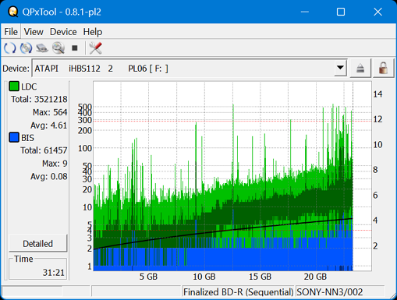
Task: Stop the running test with square icon
Action: [75, 48]
